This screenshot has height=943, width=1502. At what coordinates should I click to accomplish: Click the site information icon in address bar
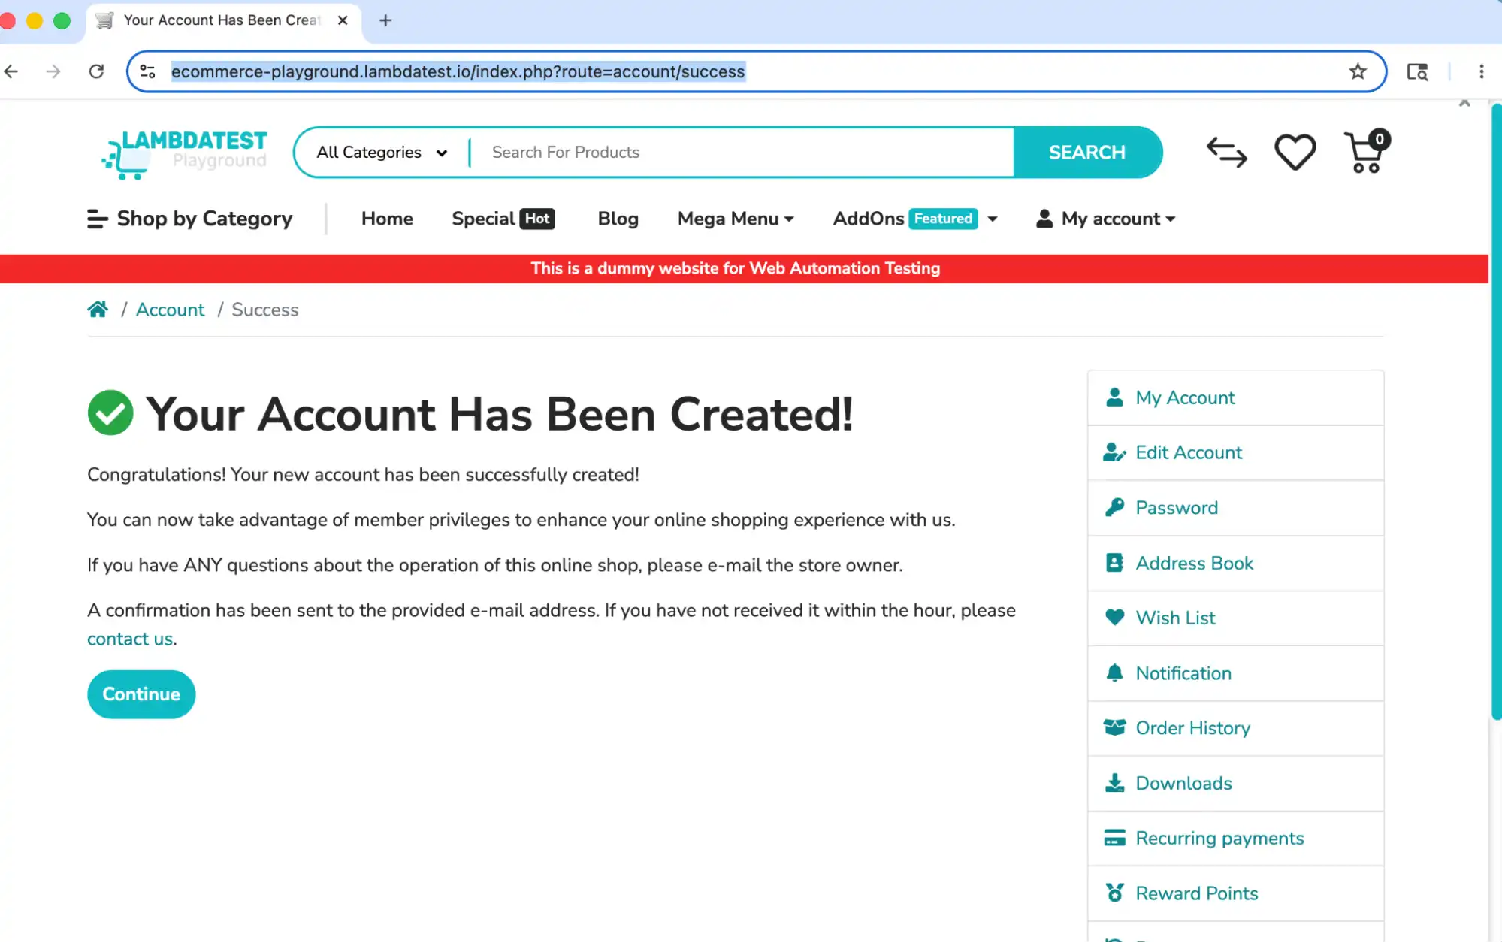click(147, 71)
